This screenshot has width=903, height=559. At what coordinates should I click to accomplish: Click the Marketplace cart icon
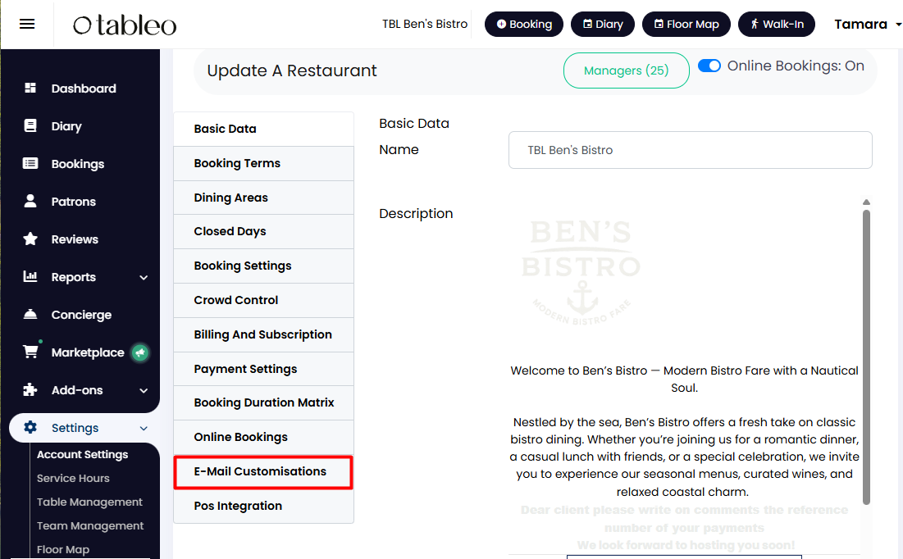[x=30, y=351]
